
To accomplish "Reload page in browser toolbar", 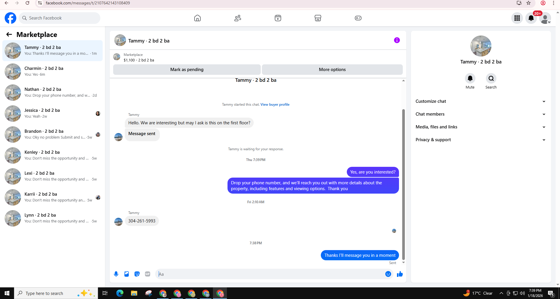I will point(27,3).
